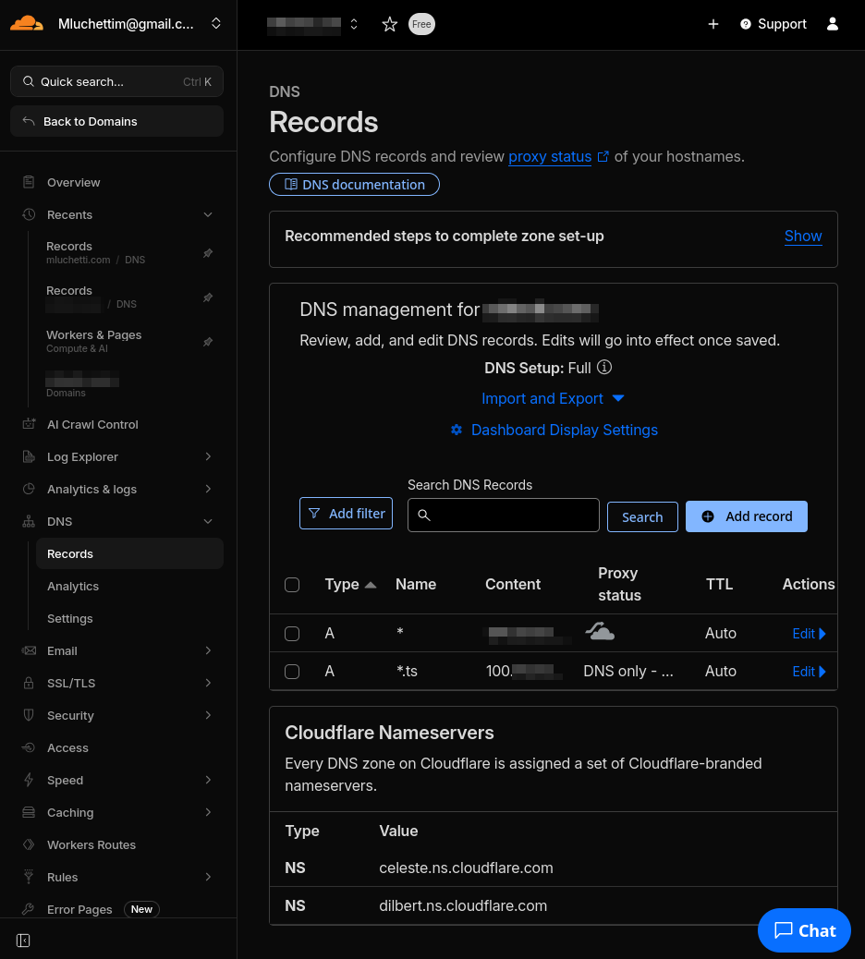The height and width of the screenshot is (959, 865).
Task: Toggle the select-all records checkbox
Action: tap(292, 585)
